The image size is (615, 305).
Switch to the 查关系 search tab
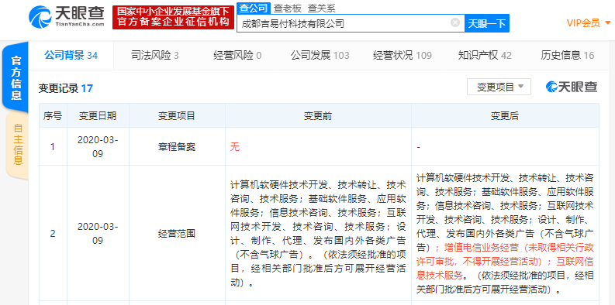321,8
